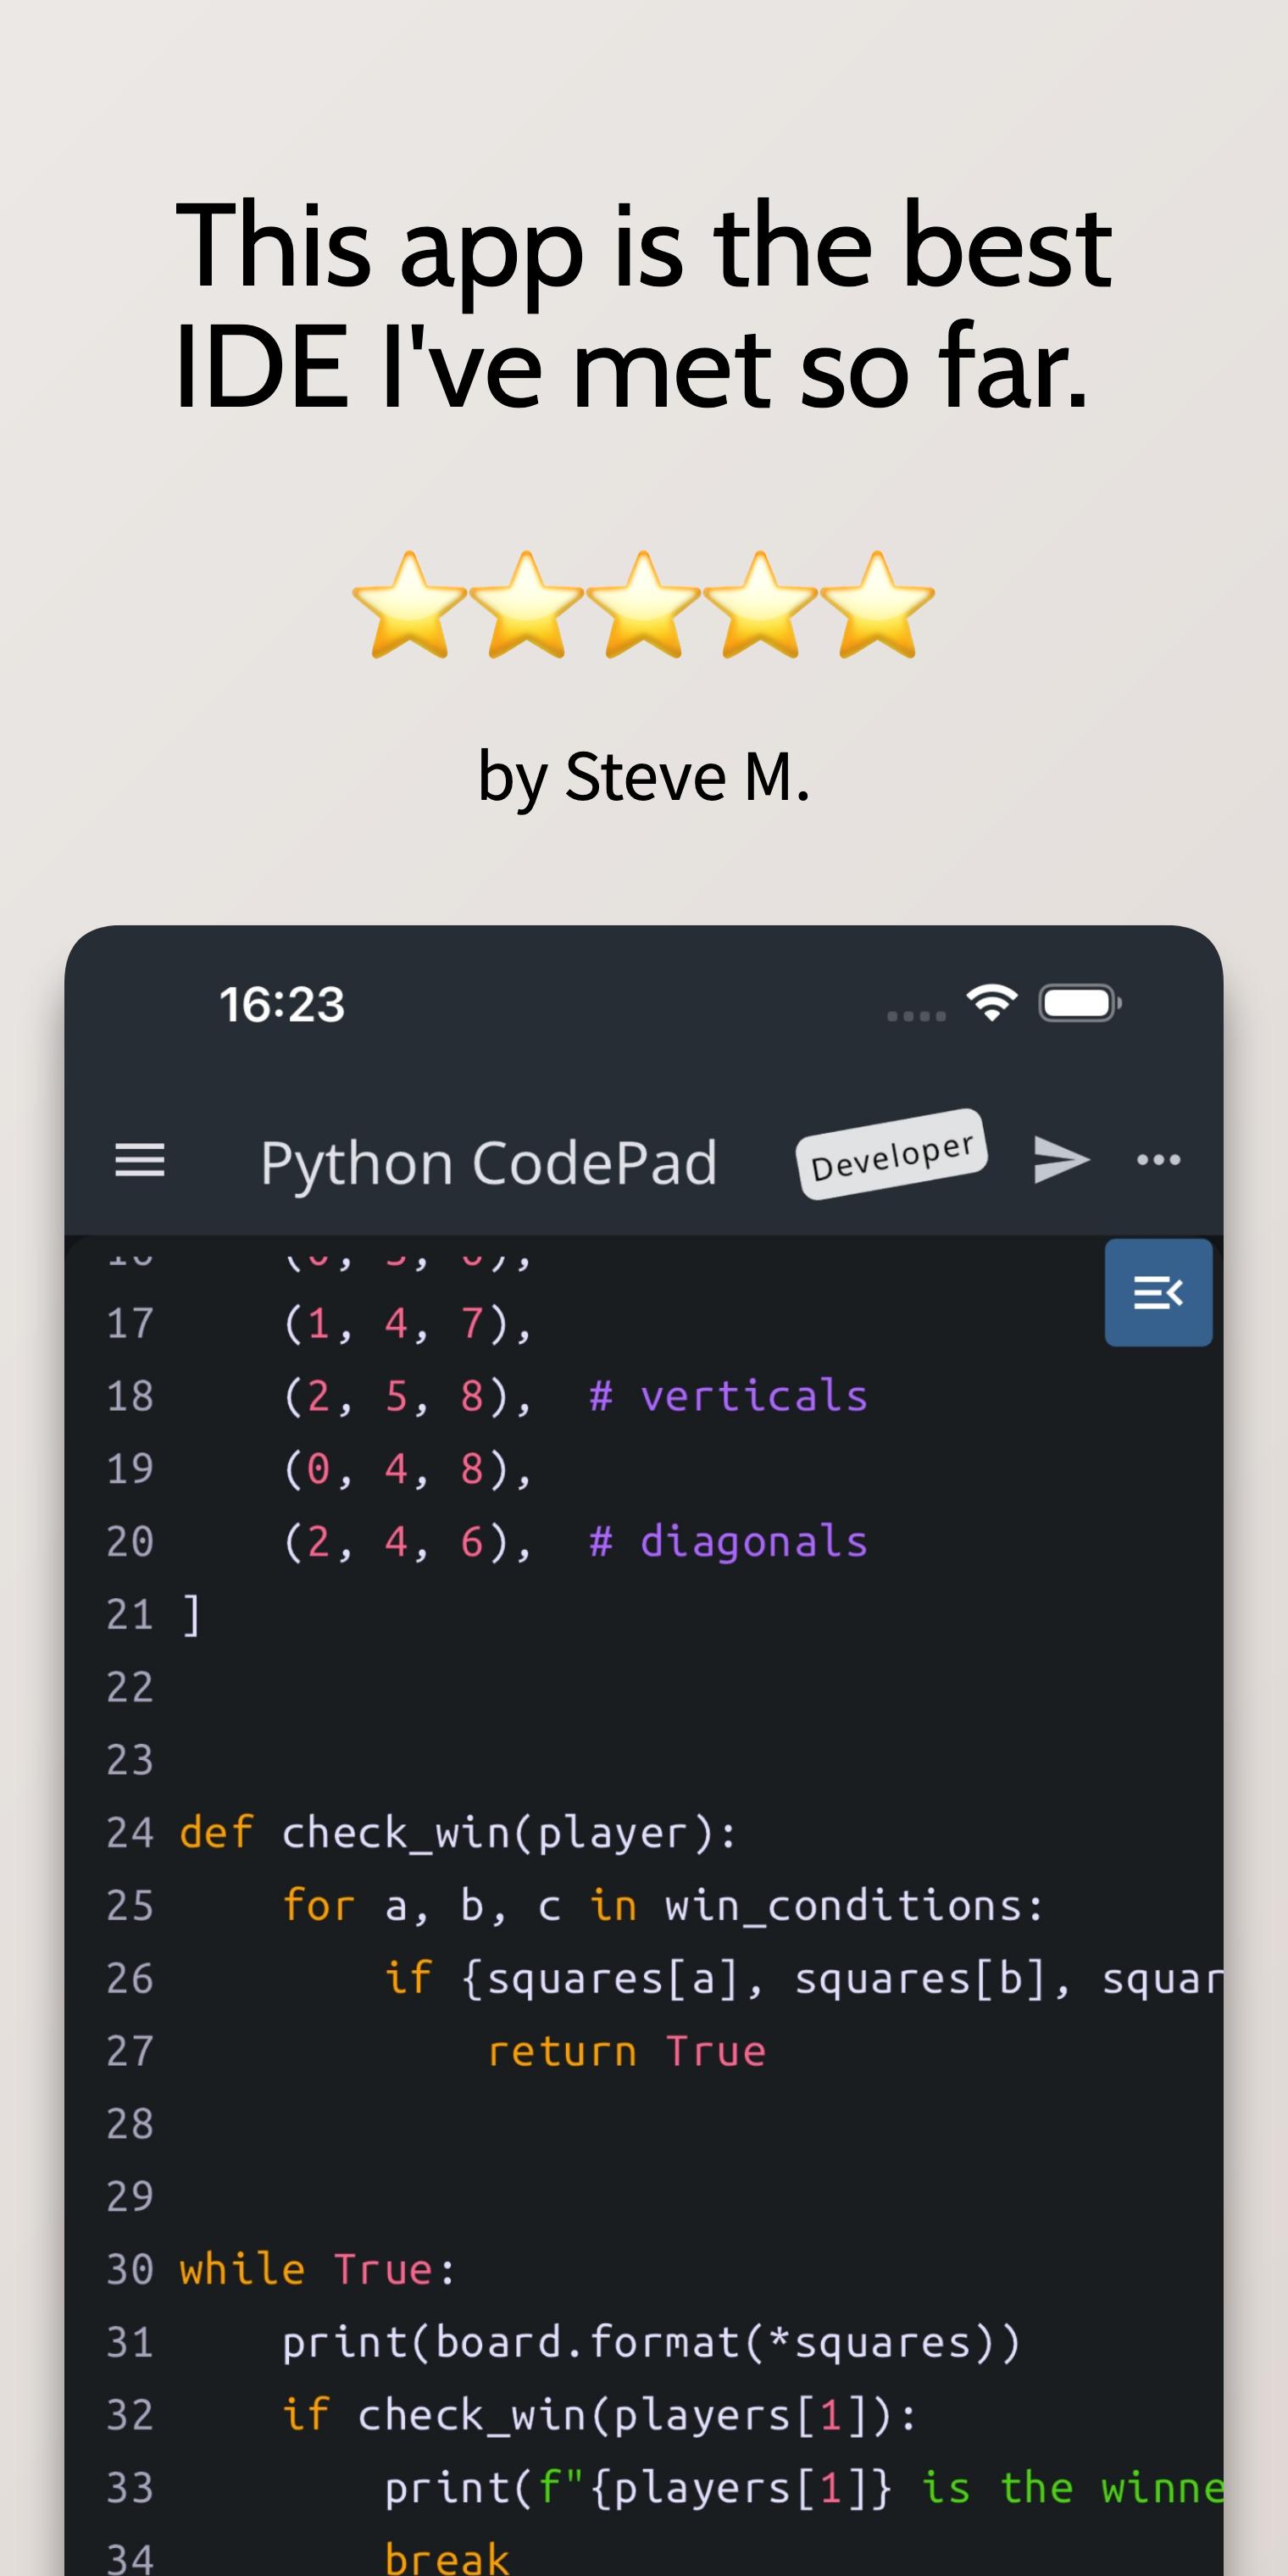The width and height of the screenshot is (1288, 2576).
Task: Open the hamburger navigation menu
Action: (x=140, y=1160)
